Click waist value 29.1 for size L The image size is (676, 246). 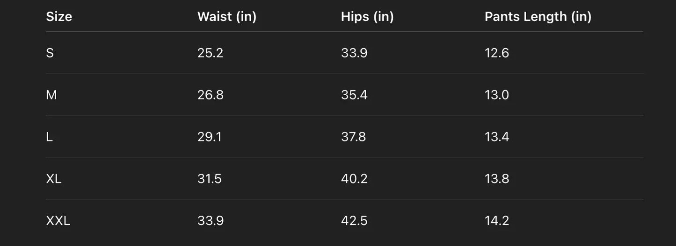pyautogui.click(x=210, y=137)
